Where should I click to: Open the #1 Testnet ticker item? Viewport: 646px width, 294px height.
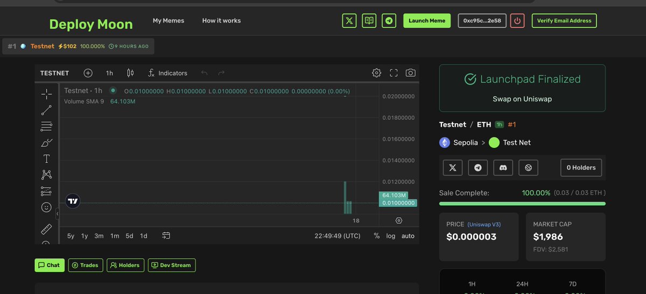(x=78, y=46)
